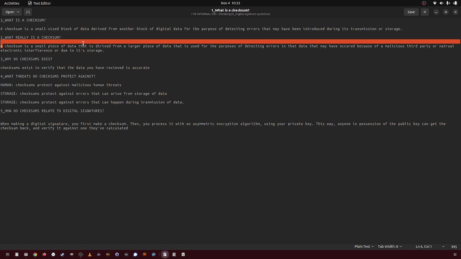Click line 'A checksum is a small-sized block of data'
The image size is (461, 259).
point(201,29)
